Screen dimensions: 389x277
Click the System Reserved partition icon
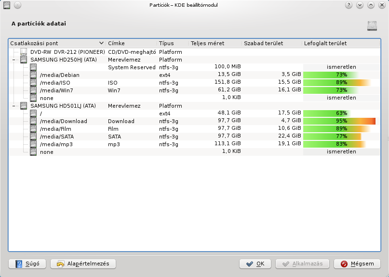point(33,67)
